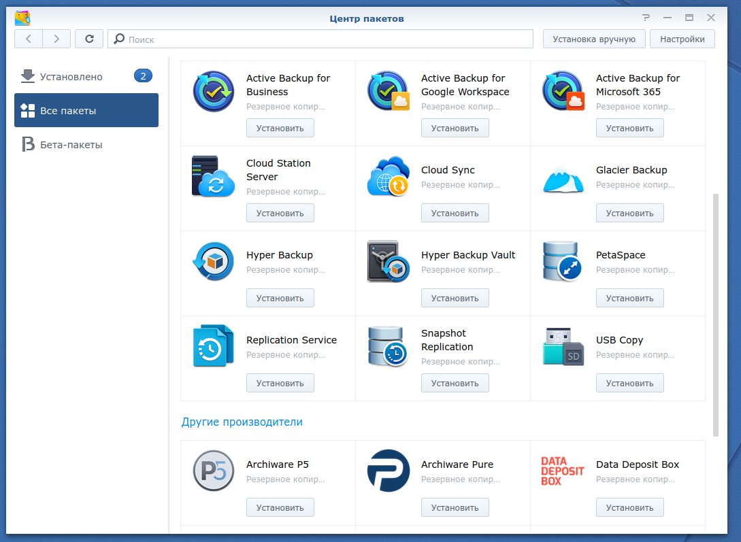Go back with the left arrow
The image size is (741, 542).
click(x=29, y=39)
